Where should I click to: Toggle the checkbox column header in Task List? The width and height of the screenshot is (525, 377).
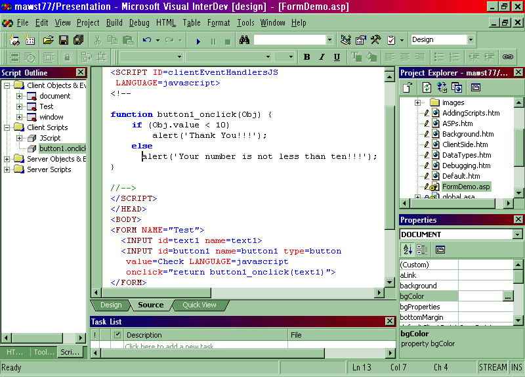coord(117,335)
